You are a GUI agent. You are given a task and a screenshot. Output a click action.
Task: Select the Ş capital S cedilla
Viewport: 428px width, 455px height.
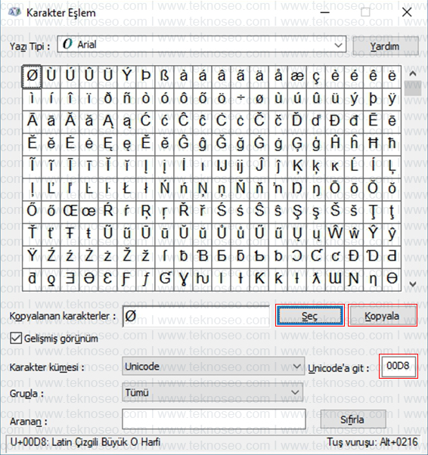tap(297, 212)
